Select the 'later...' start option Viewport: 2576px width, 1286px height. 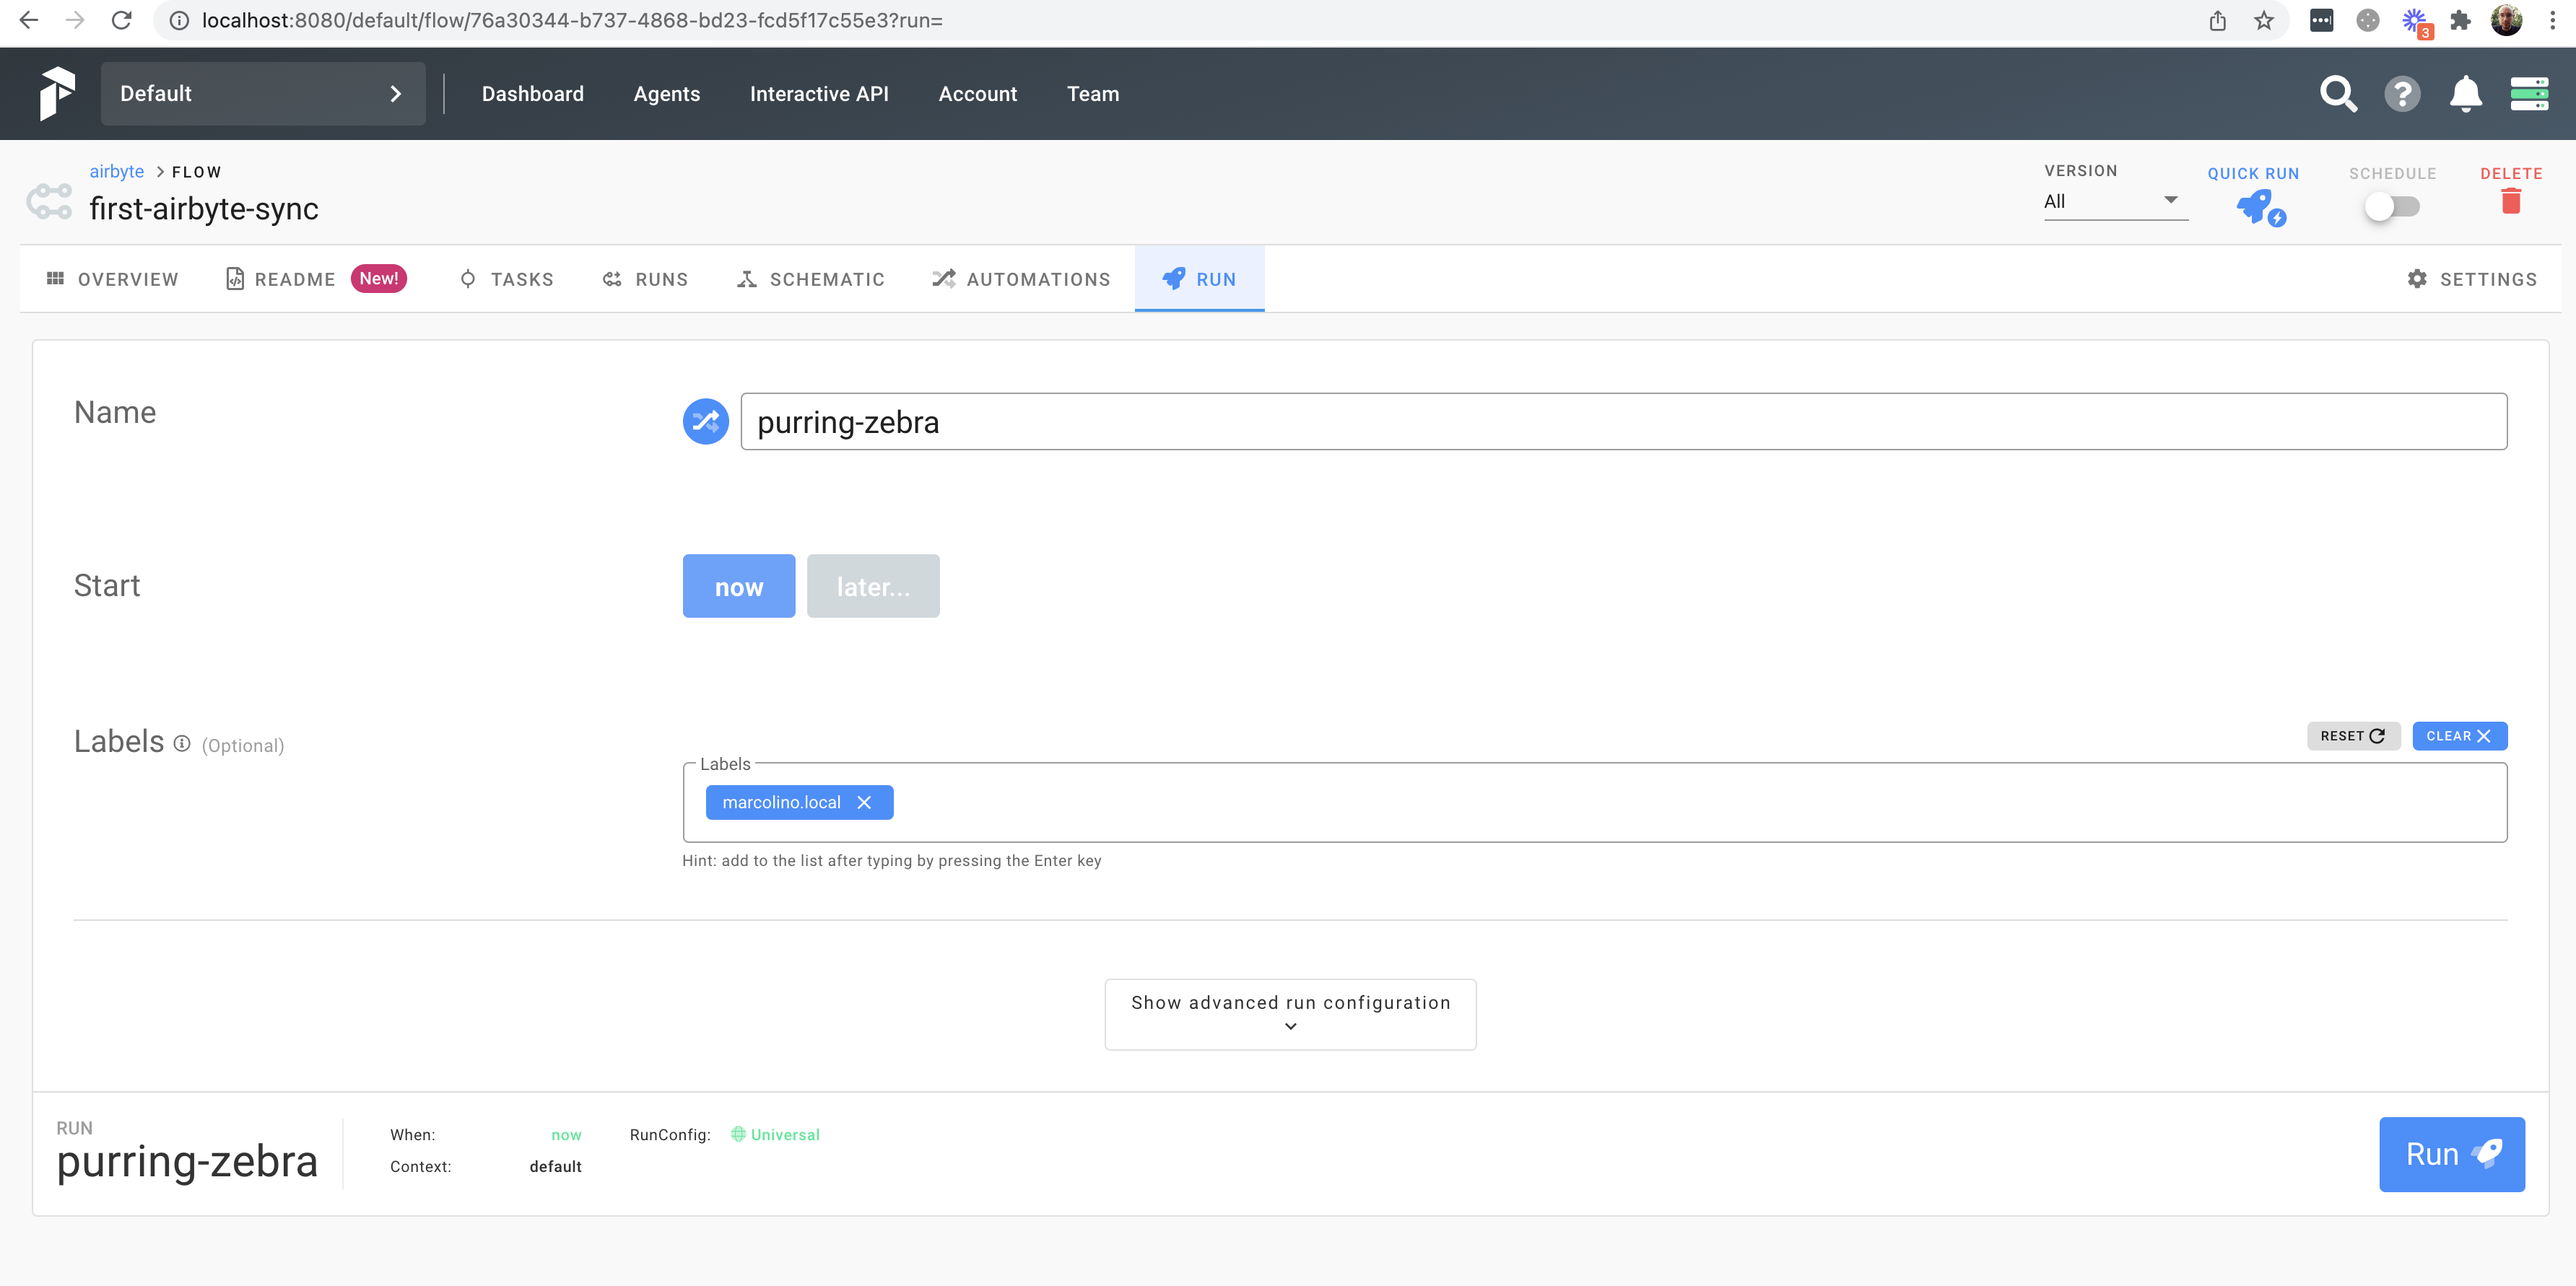(x=872, y=587)
